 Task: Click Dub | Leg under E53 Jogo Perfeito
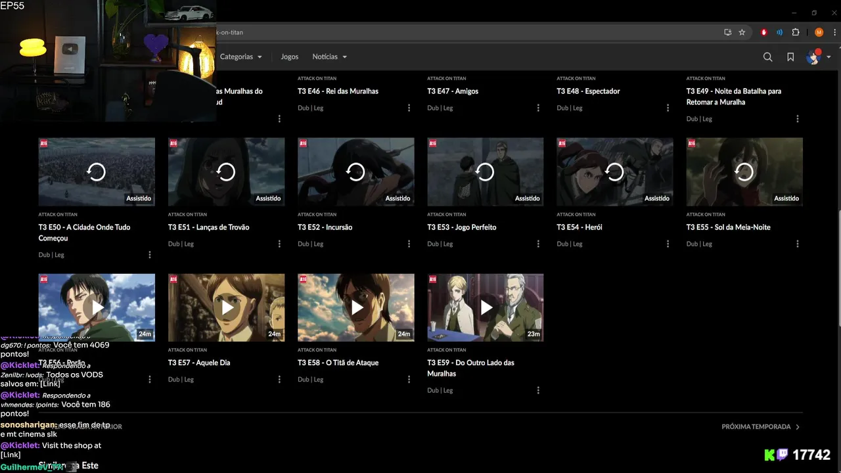(440, 244)
